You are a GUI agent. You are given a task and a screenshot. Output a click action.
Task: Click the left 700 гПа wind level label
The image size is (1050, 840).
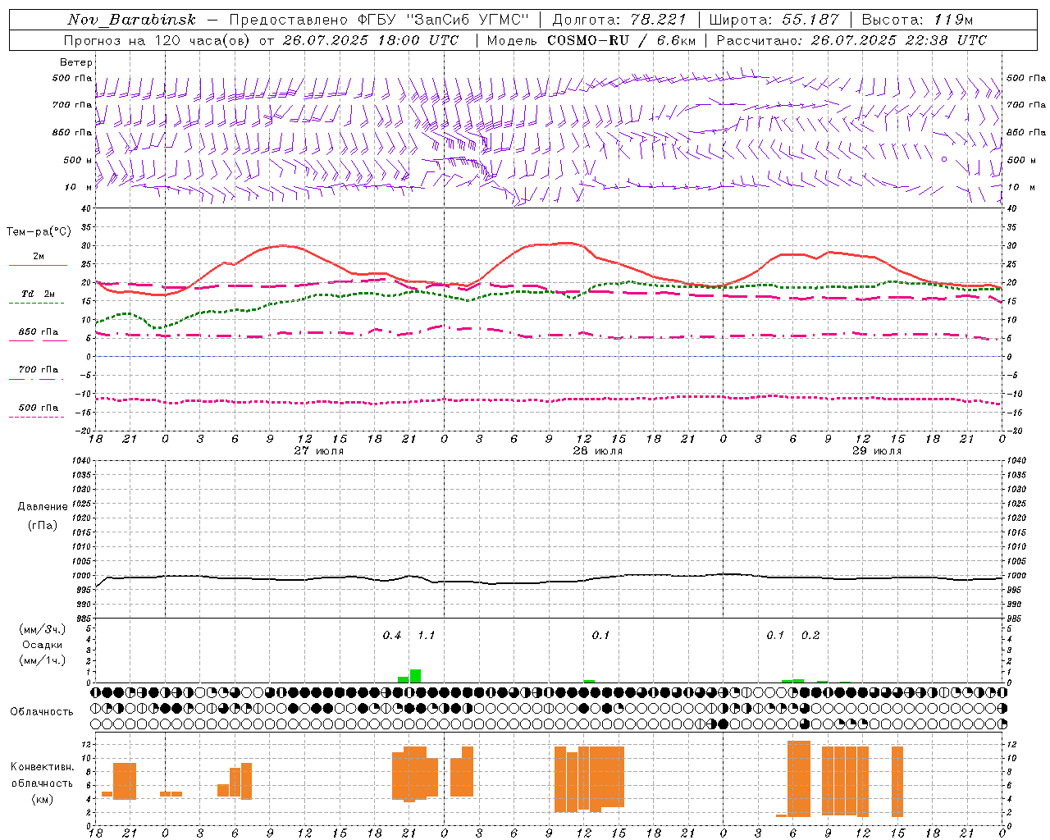tap(72, 105)
